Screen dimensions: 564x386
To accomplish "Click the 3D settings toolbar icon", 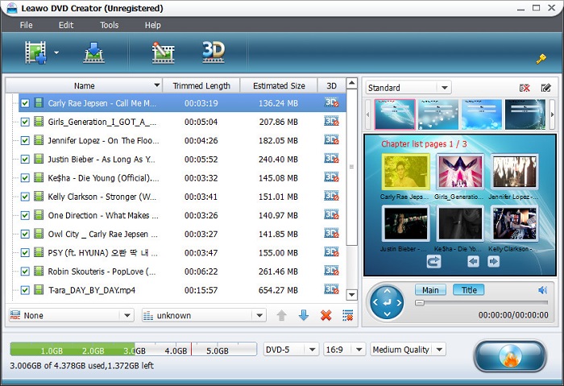I will point(213,52).
